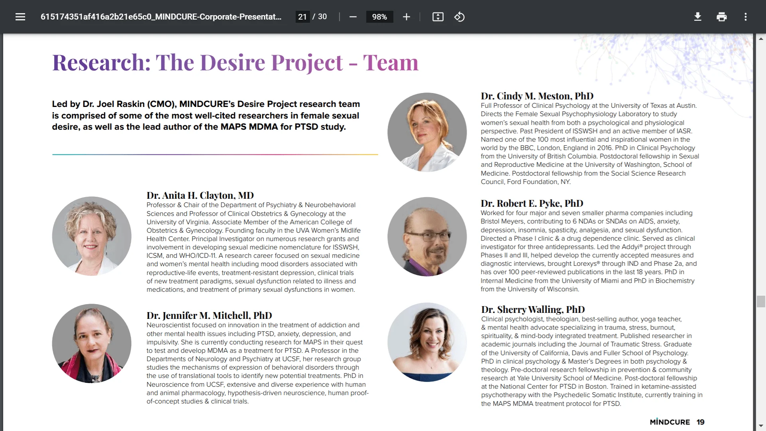Click the slide page number 19
The image size is (766, 431).
pos(701,422)
